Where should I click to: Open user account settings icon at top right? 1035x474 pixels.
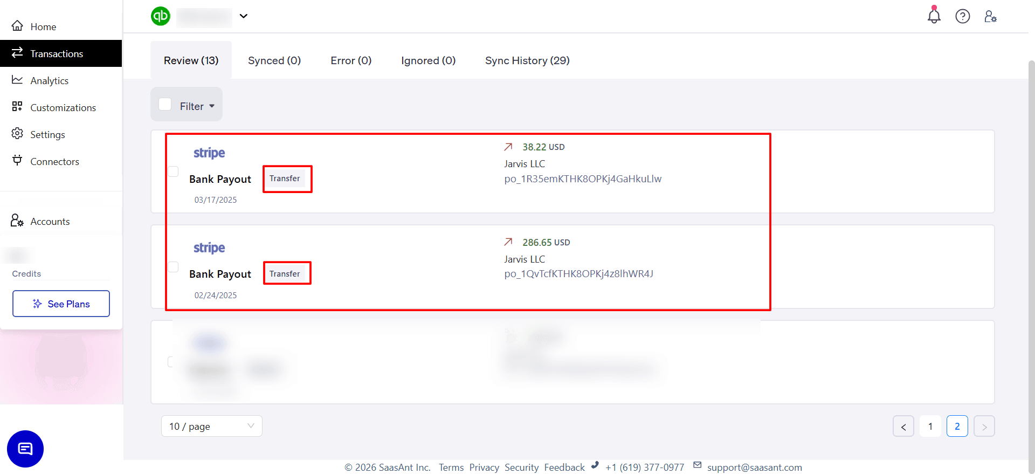[x=991, y=16]
